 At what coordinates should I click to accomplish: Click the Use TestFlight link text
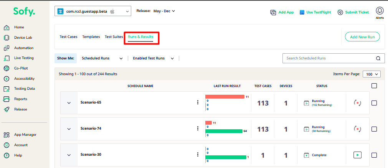click(319, 12)
